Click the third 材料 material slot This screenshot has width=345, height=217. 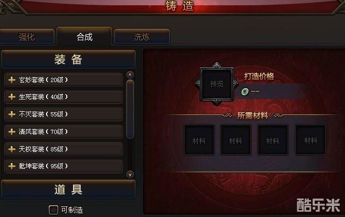[x=272, y=140]
